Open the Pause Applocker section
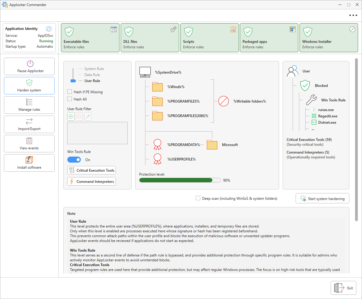This screenshot has height=299, width=362. pyautogui.click(x=29, y=66)
